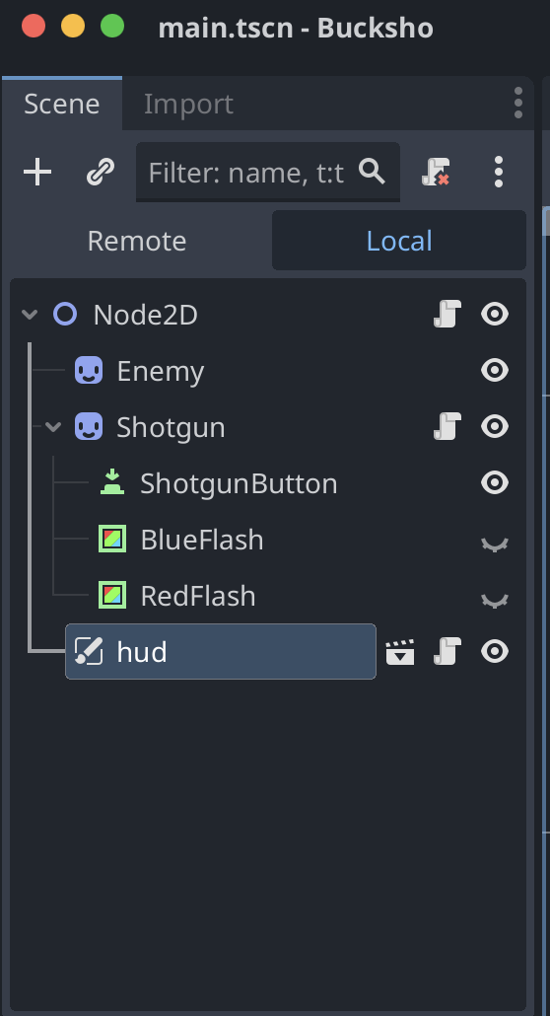Screen dimensions: 550x1016
Task: Click the detach script icon in toolbar
Action: tap(436, 173)
